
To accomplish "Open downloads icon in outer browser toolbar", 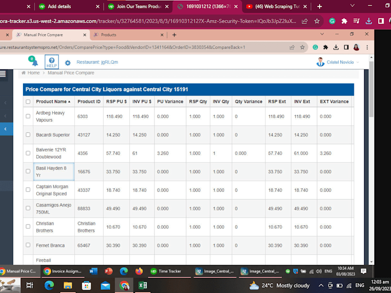I will coord(369,21).
